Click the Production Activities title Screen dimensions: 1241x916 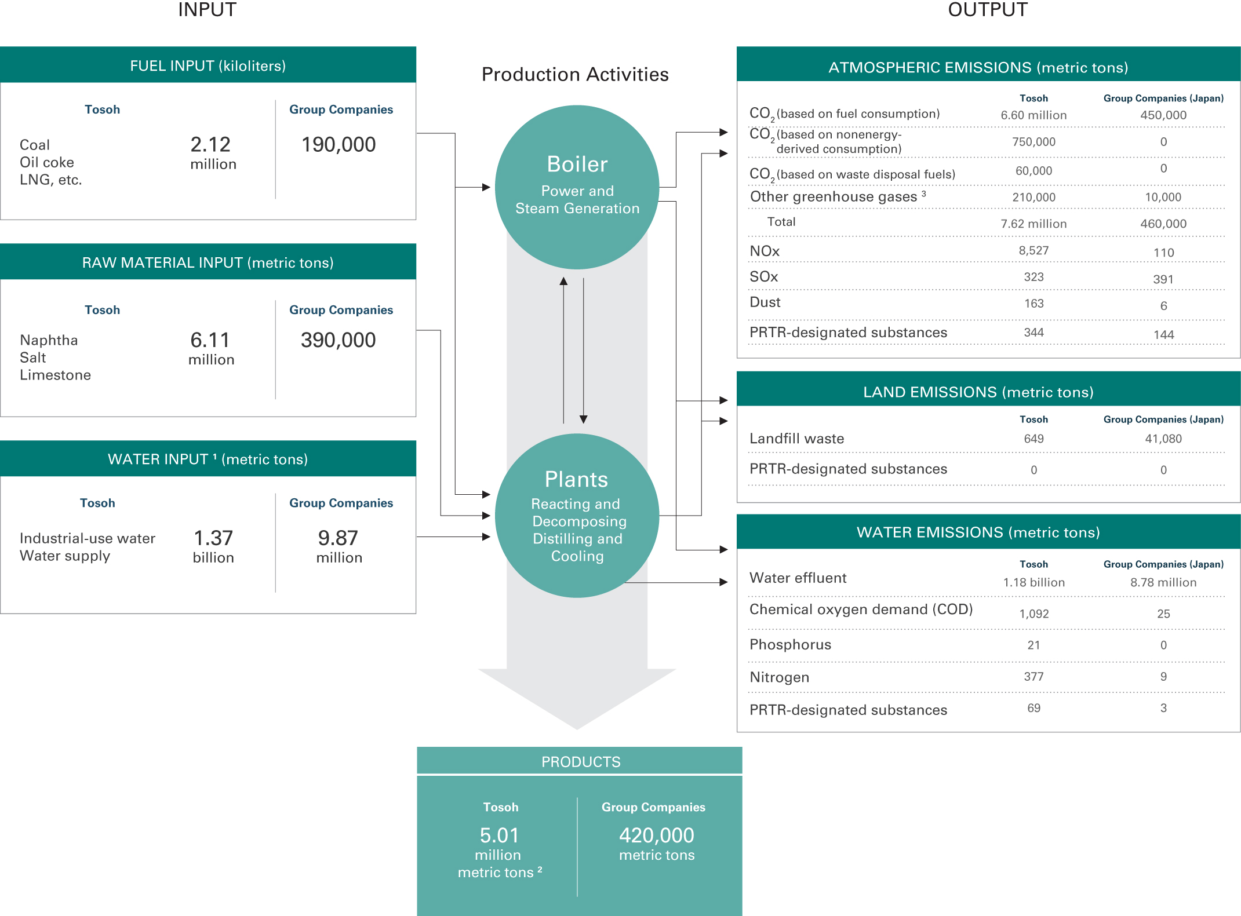[575, 74]
